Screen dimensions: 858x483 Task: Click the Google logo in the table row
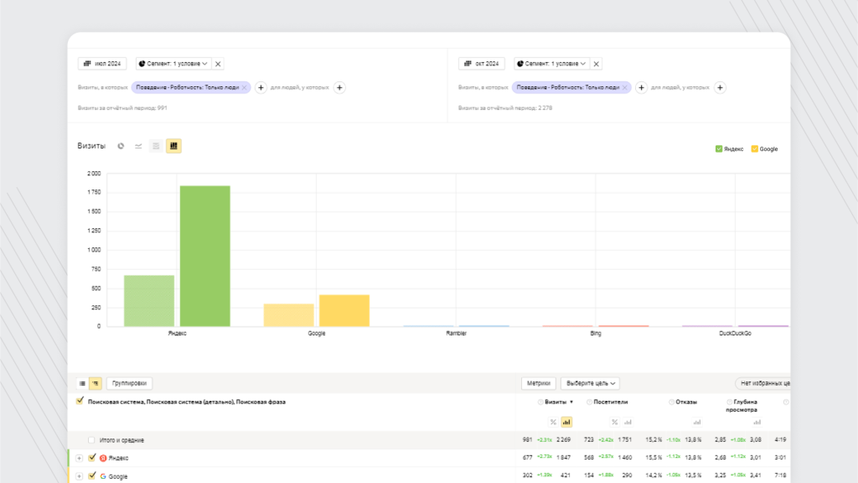[x=103, y=476]
